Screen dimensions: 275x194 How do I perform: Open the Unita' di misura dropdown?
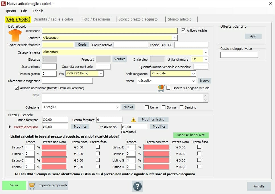[x=206, y=59]
